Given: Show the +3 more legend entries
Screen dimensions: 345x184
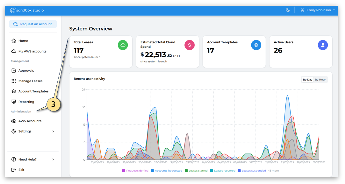Looking at the screenshot, I should coord(273,171).
